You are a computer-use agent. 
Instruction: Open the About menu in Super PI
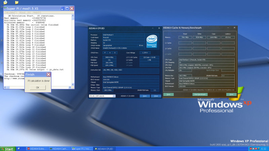click(25, 12)
